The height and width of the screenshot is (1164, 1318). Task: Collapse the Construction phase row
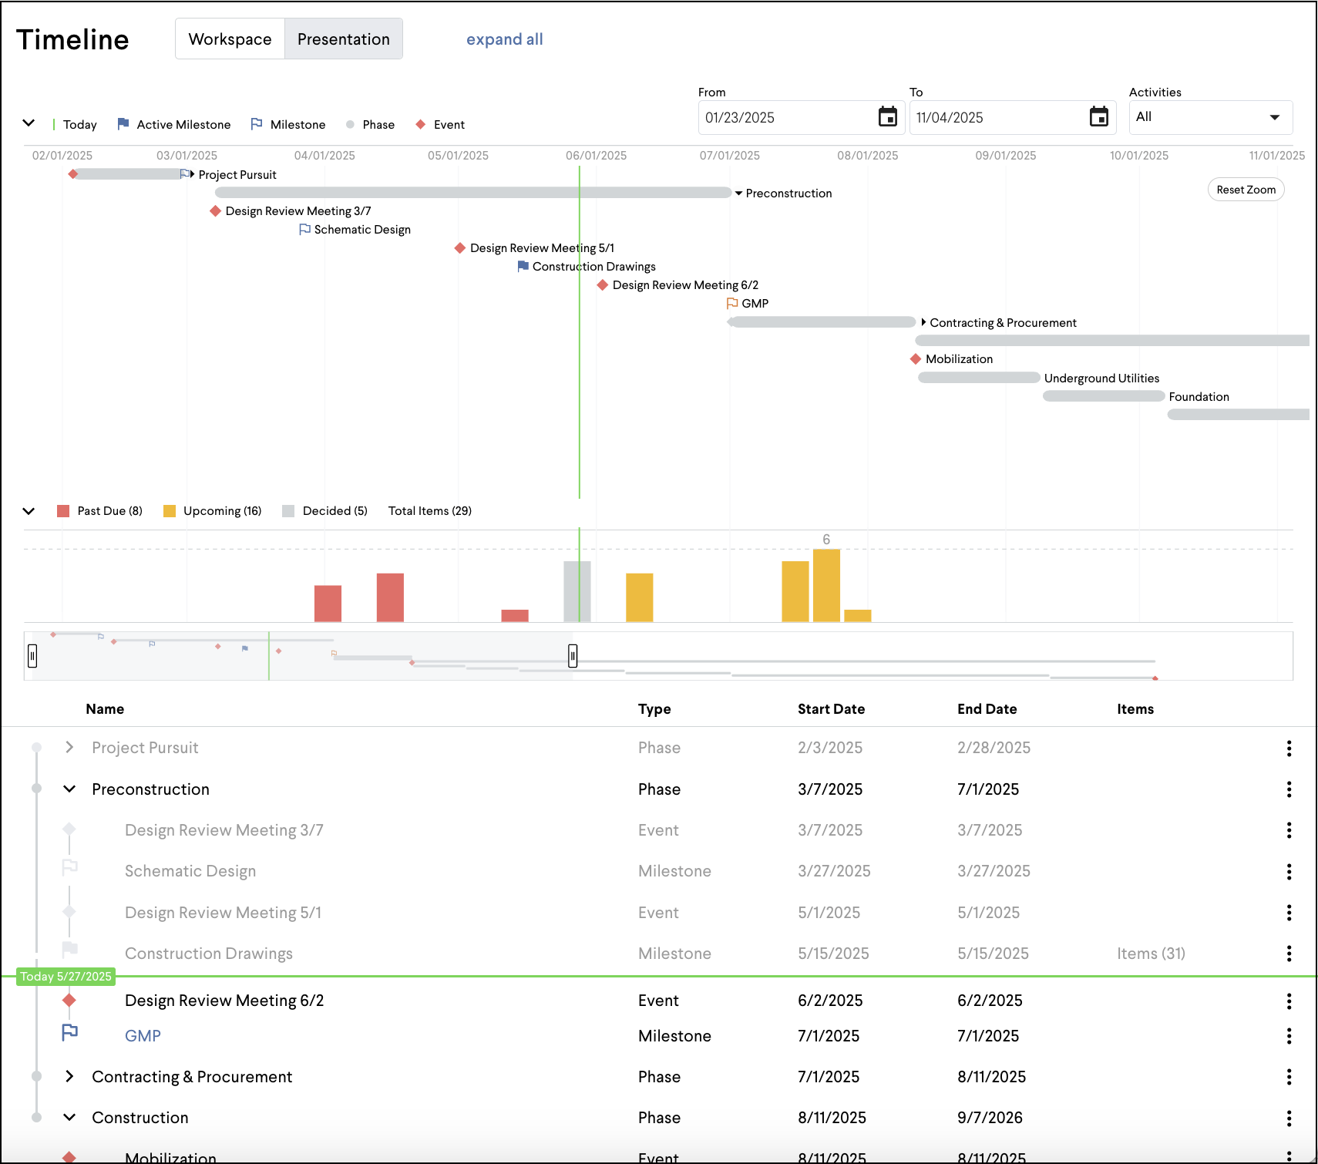tap(69, 1117)
